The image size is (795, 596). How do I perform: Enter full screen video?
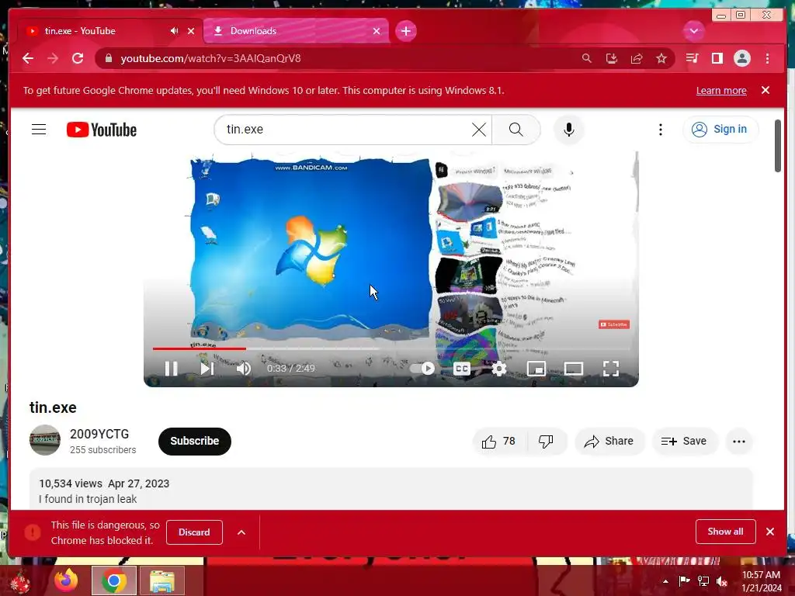611,369
